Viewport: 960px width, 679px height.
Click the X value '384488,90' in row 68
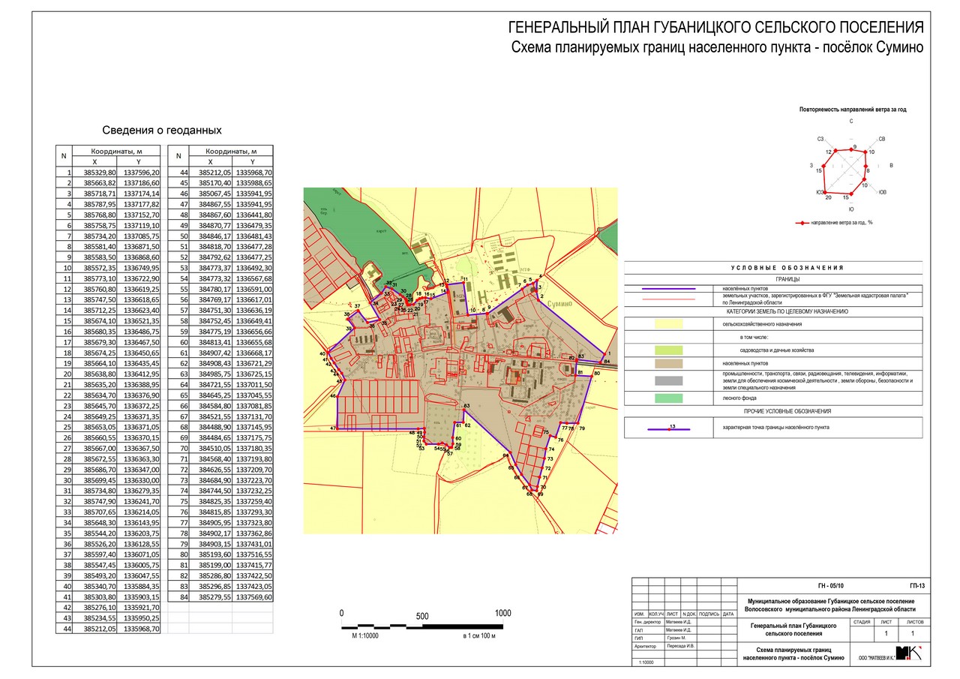click(x=215, y=426)
